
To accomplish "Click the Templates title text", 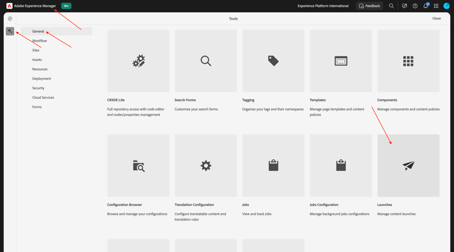I will point(318,100).
